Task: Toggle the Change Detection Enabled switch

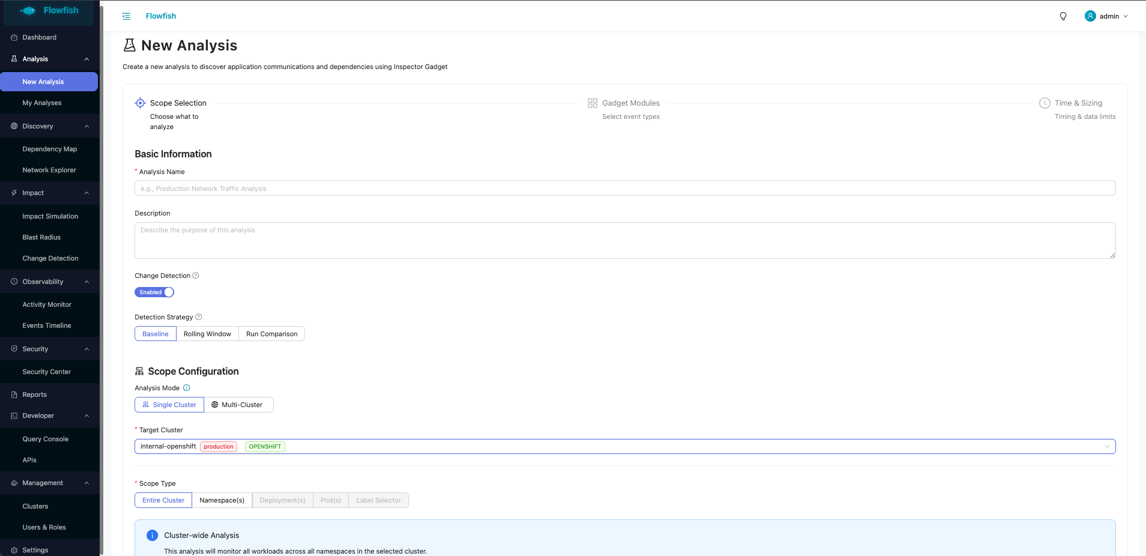Action: click(x=154, y=292)
